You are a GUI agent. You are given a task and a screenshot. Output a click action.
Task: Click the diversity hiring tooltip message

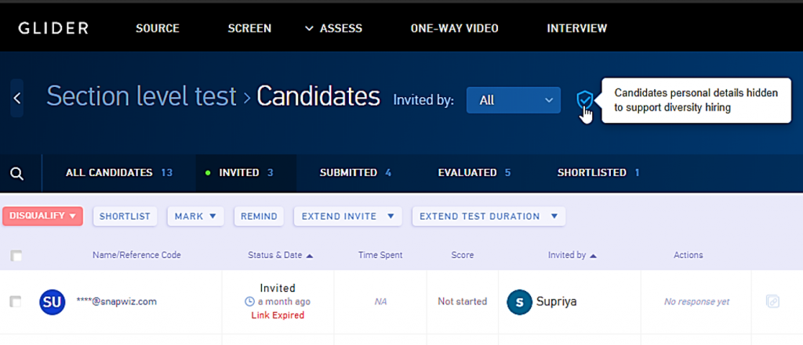tap(696, 101)
